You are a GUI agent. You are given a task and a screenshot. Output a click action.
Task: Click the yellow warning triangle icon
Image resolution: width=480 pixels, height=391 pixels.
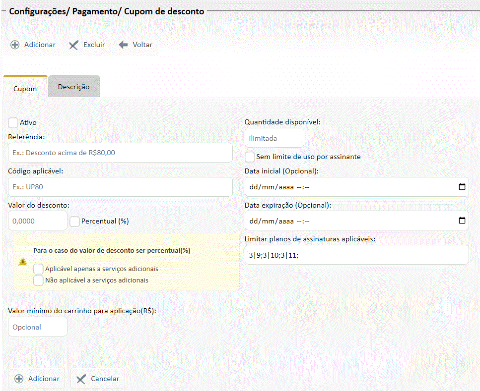(x=23, y=262)
